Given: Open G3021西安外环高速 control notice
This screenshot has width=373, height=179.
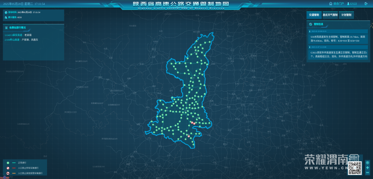Looking at the screenshot, I should (x=338, y=54).
